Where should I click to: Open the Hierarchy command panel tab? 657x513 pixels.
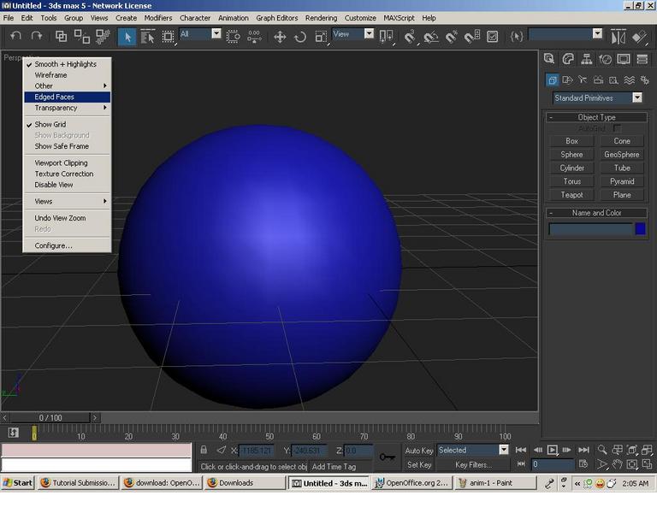point(587,59)
